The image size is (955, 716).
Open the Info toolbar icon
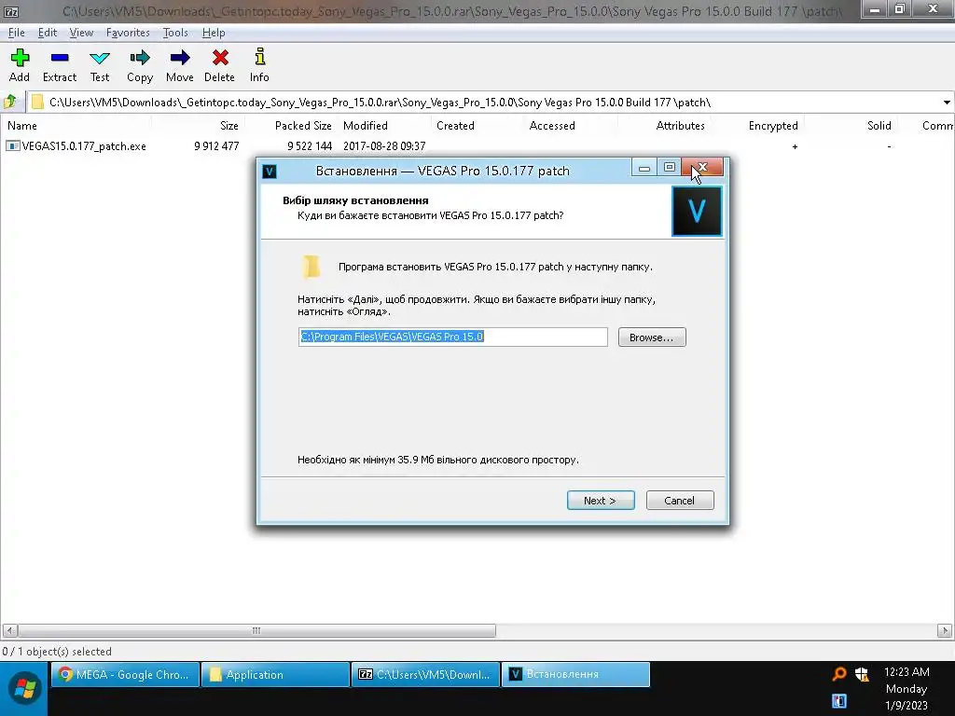(259, 57)
